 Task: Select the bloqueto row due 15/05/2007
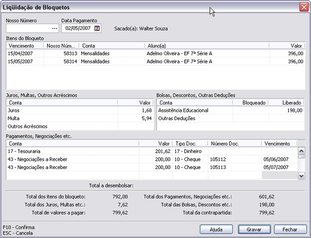click(155, 61)
